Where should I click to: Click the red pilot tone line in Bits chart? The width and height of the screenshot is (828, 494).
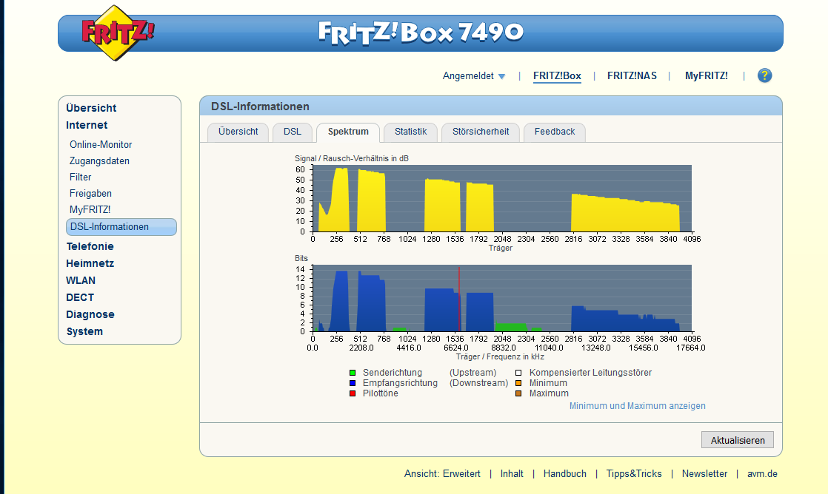tap(459, 299)
